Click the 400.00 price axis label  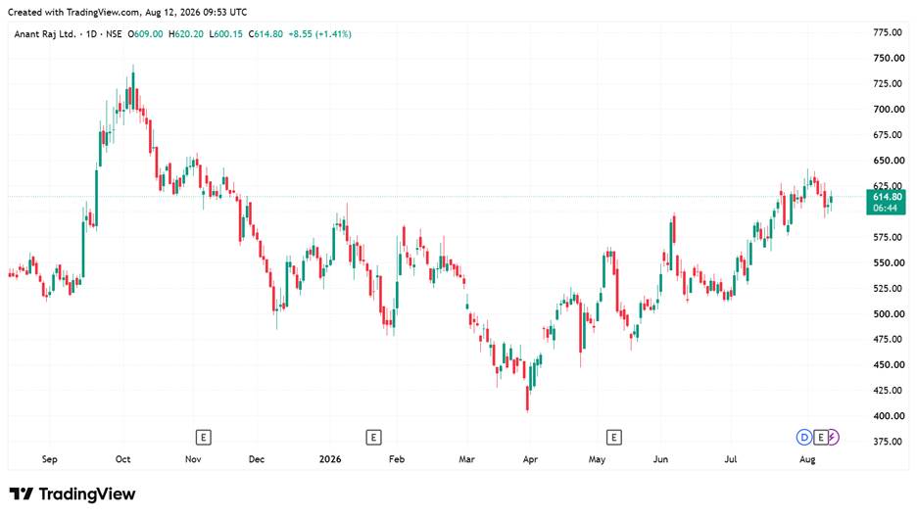(x=888, y=416)
